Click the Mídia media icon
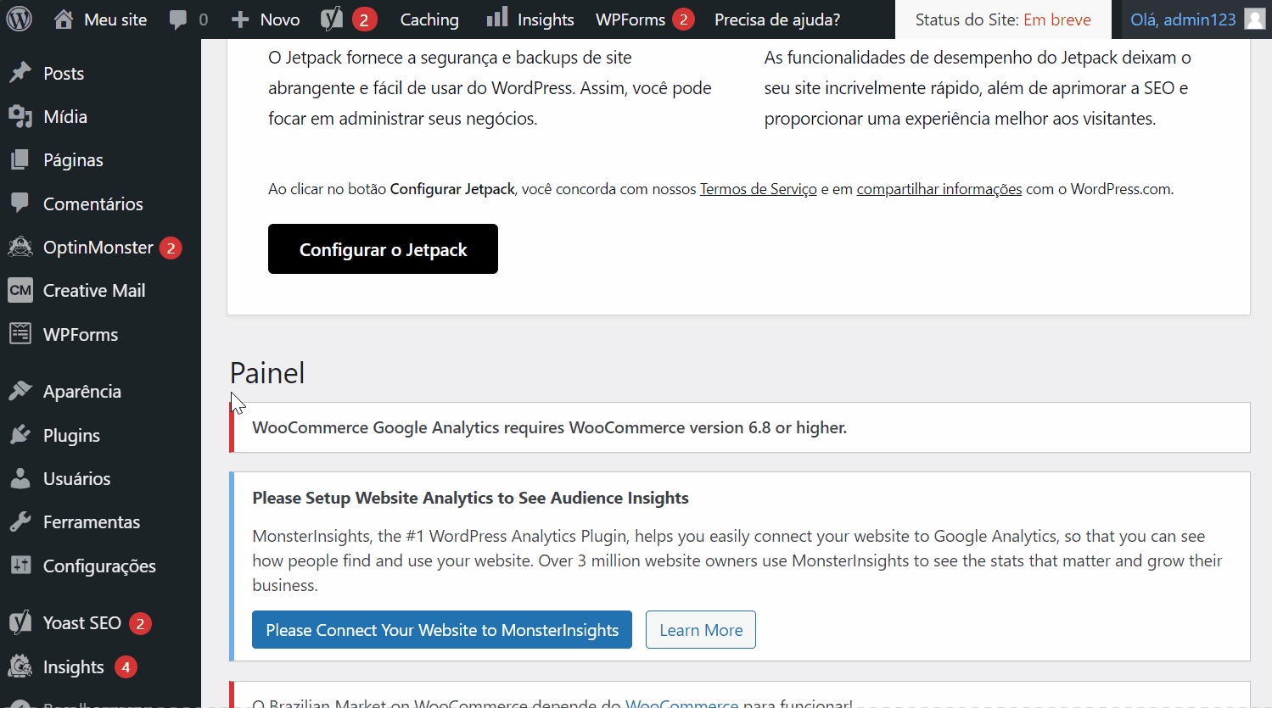The height and width of the screenshot is (708, 1272). click(20, 116)
